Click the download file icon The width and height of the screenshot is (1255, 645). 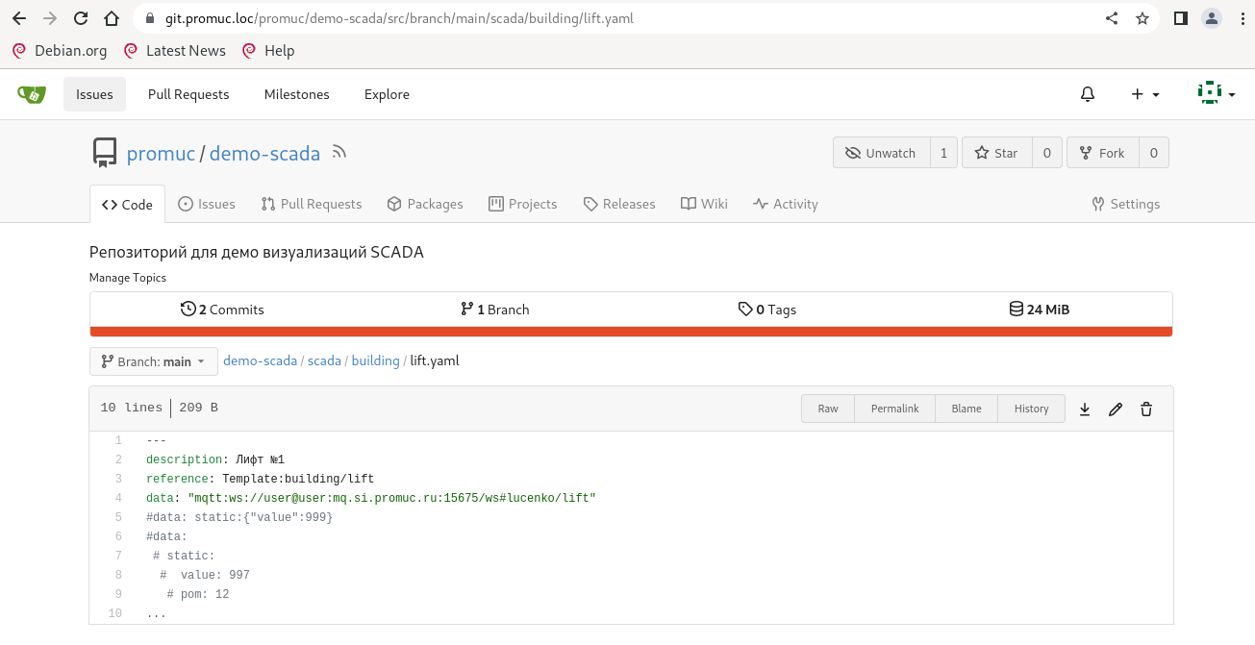click(1085, 409)
